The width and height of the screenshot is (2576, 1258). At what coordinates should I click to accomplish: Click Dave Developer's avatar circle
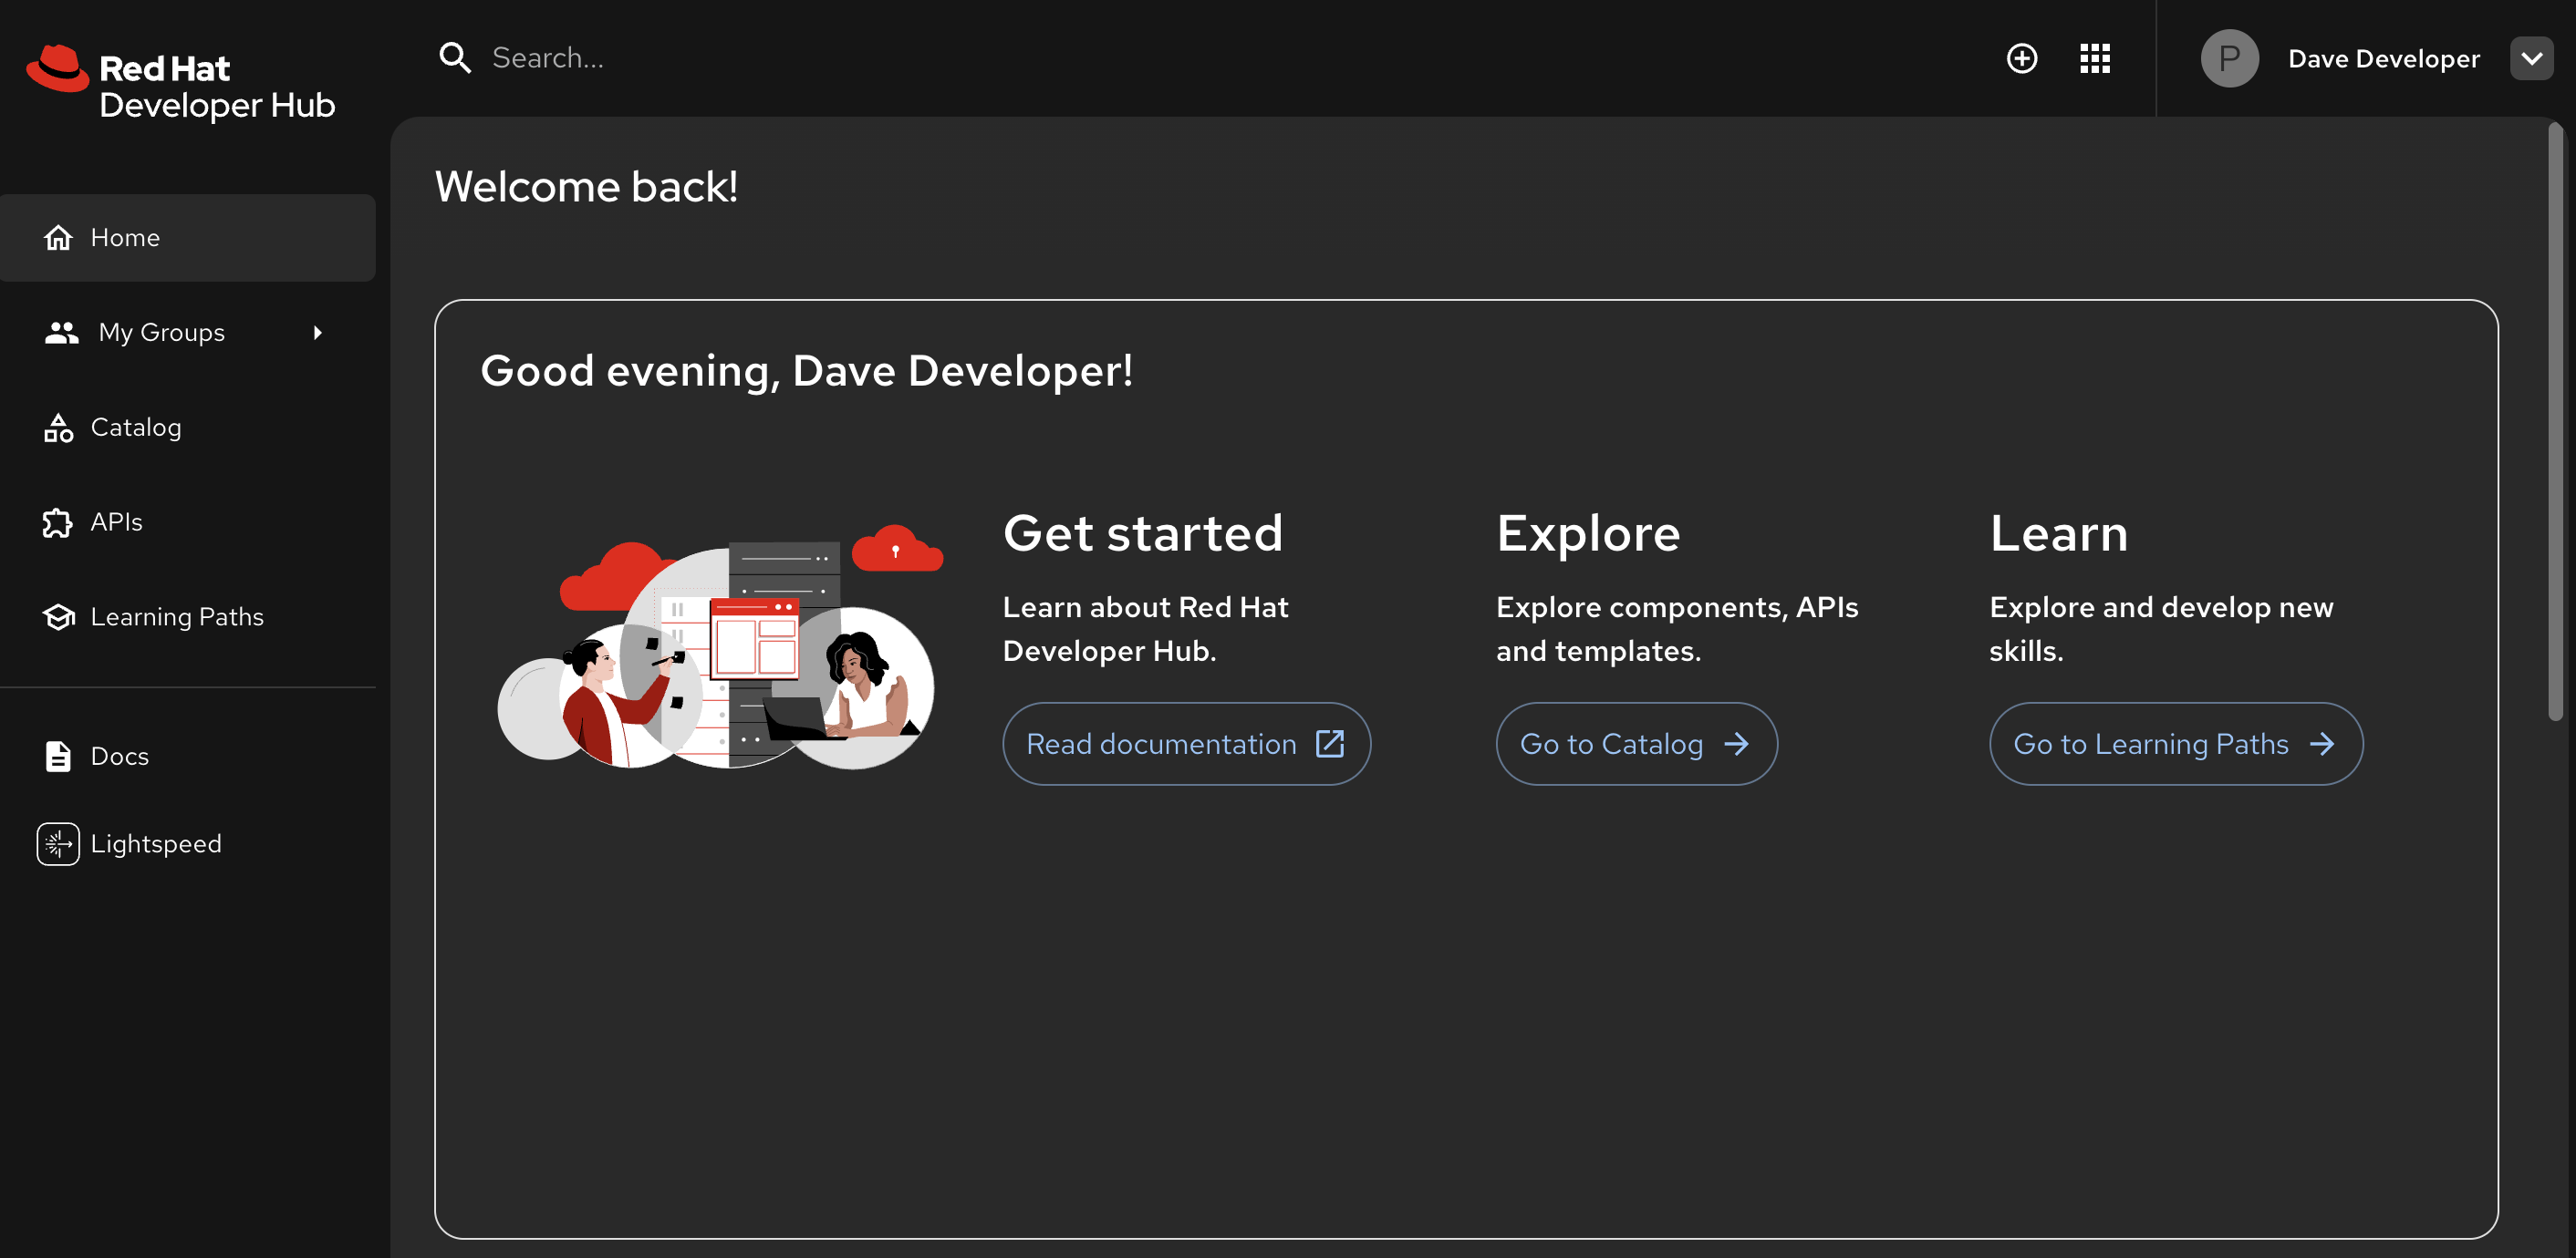(2229, 58)
